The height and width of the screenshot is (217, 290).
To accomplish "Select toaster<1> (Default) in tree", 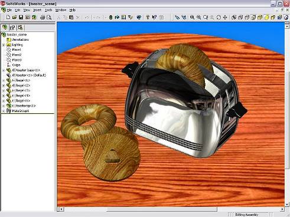I will coord(29,75).
